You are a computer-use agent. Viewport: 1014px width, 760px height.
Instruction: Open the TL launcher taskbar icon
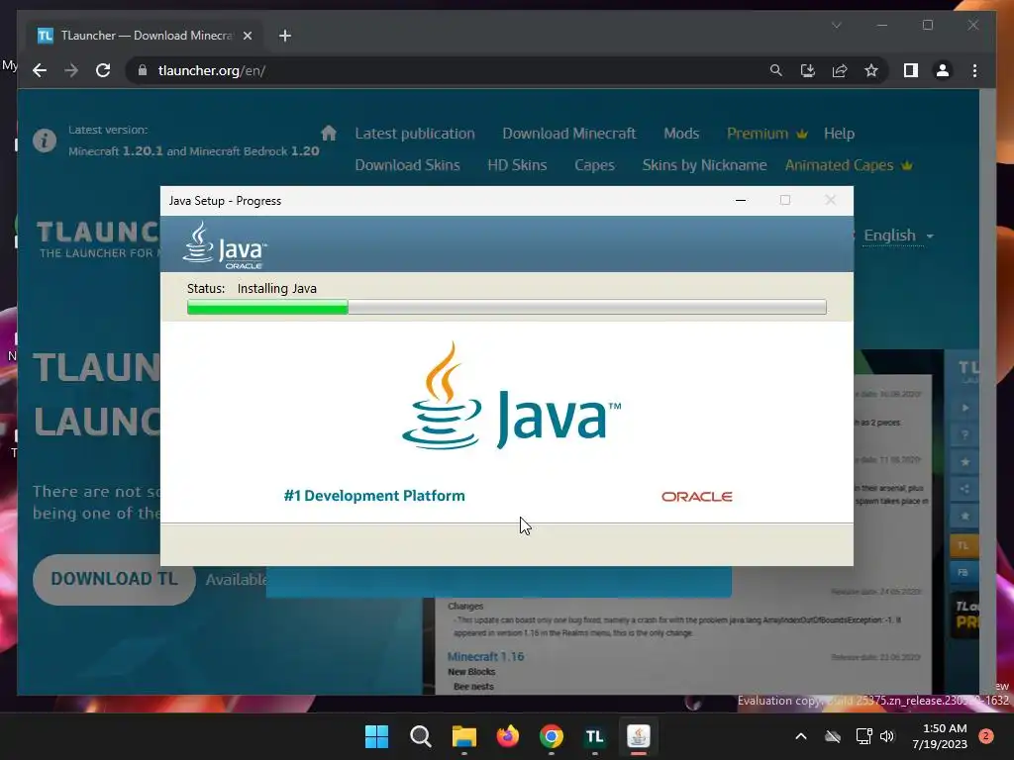pyautogui.click(x=594, y=736)
